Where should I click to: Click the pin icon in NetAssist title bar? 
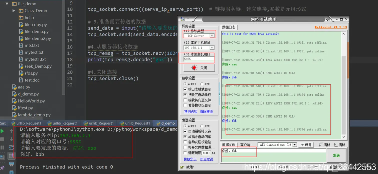pyautogui.click(x=327, y=19)
